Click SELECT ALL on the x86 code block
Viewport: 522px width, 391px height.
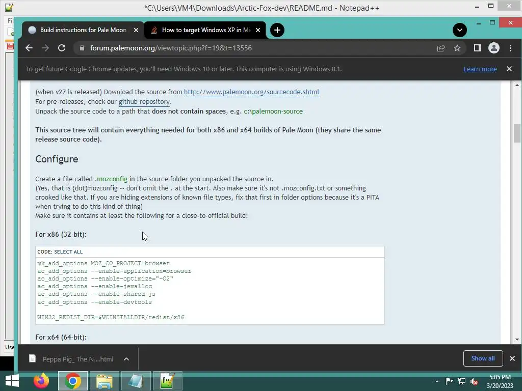(x=68, y=252)
